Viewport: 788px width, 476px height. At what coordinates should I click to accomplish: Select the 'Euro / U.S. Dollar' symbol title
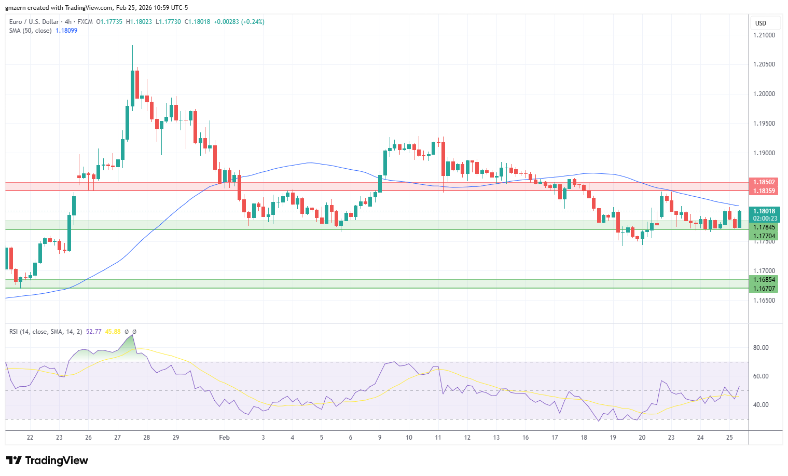[34, 22]
